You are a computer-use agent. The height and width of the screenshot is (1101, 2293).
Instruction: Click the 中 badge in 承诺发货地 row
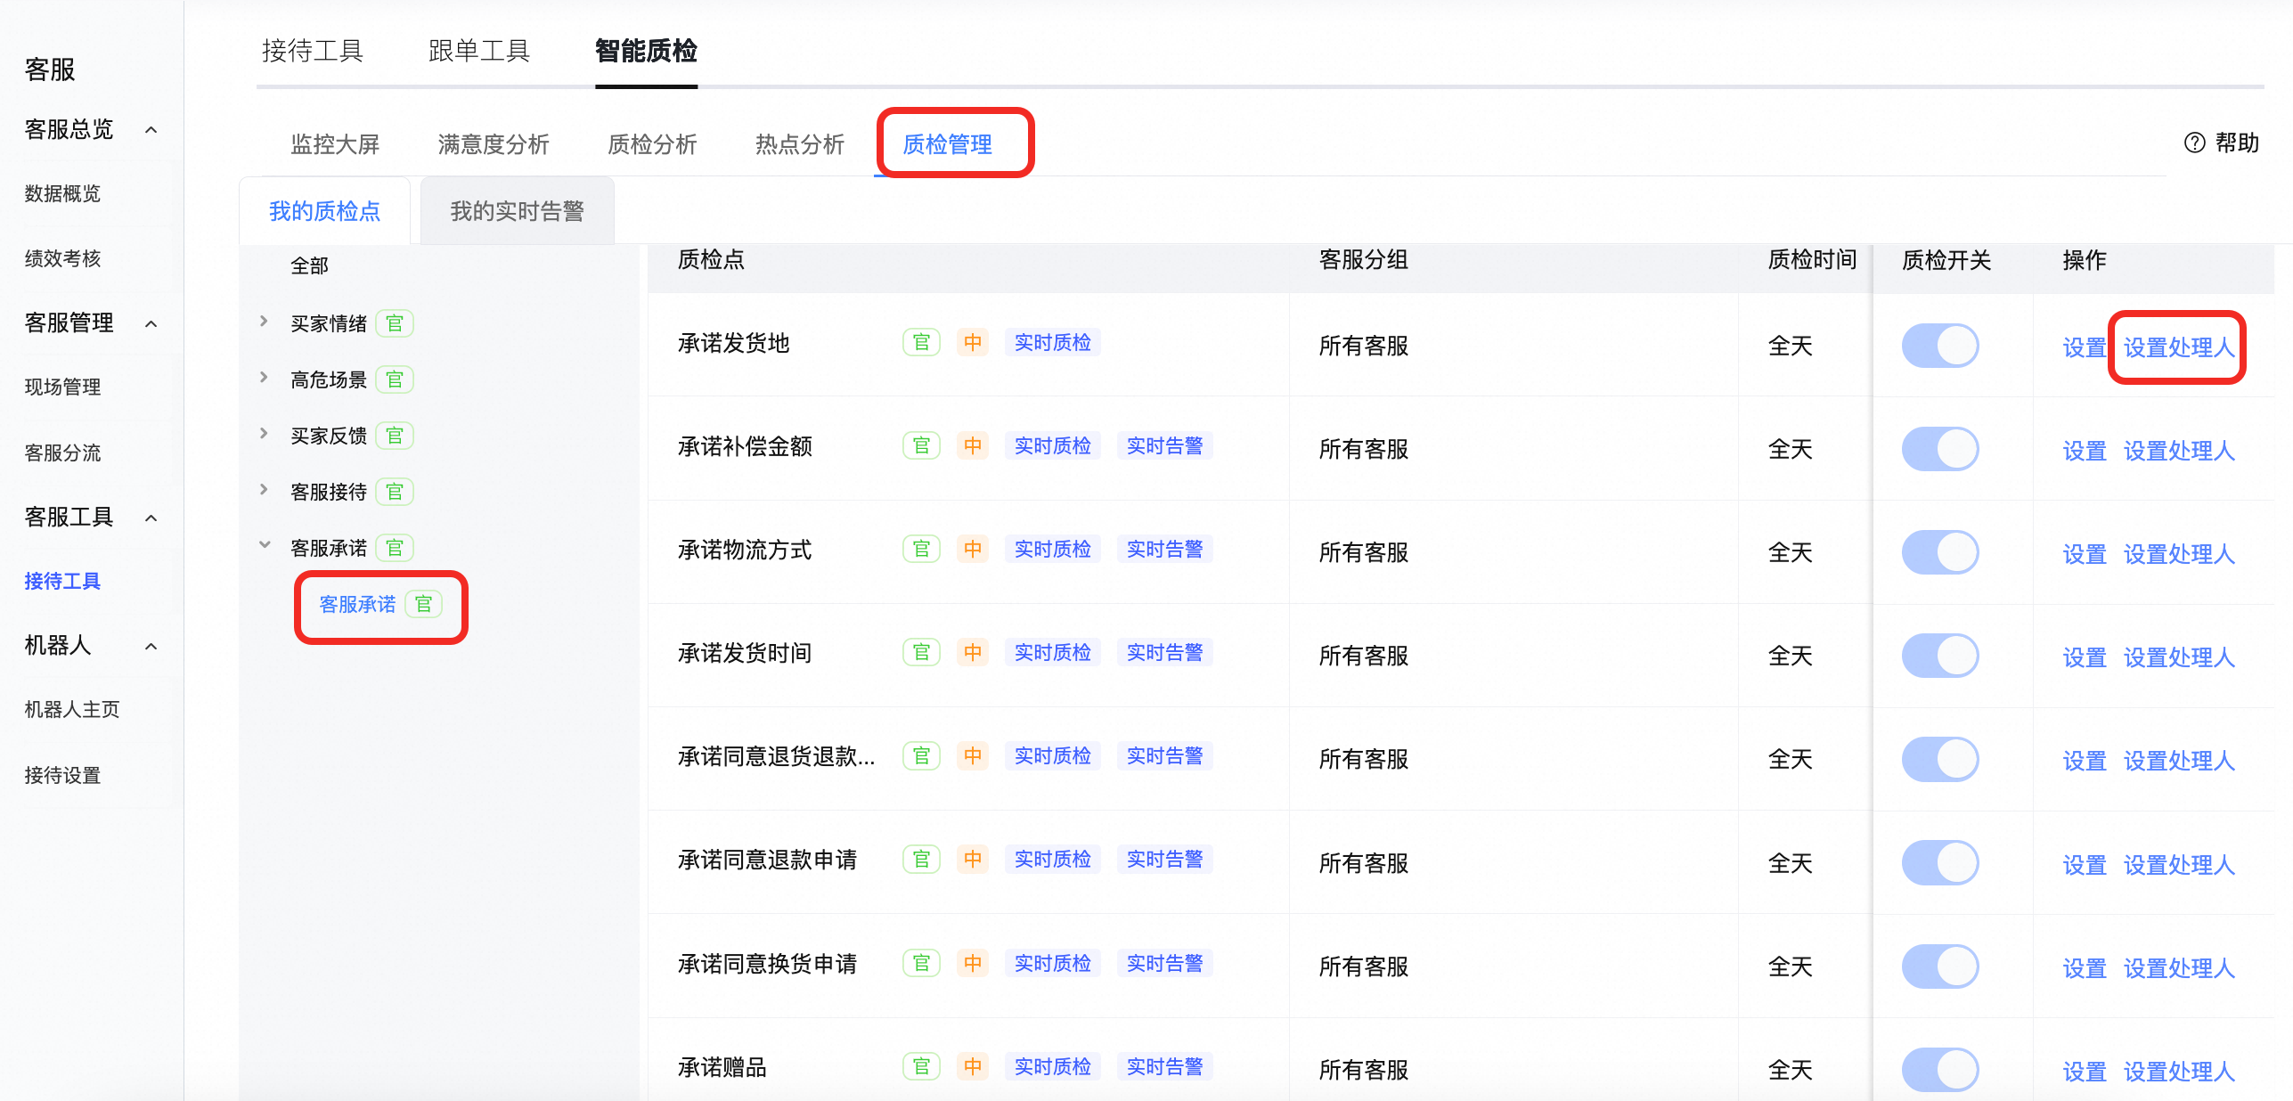[x=973, y=342]
